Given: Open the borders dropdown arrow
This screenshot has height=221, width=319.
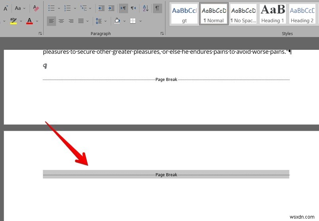Looking at the screenshot, I should click(x=140, y=21).
